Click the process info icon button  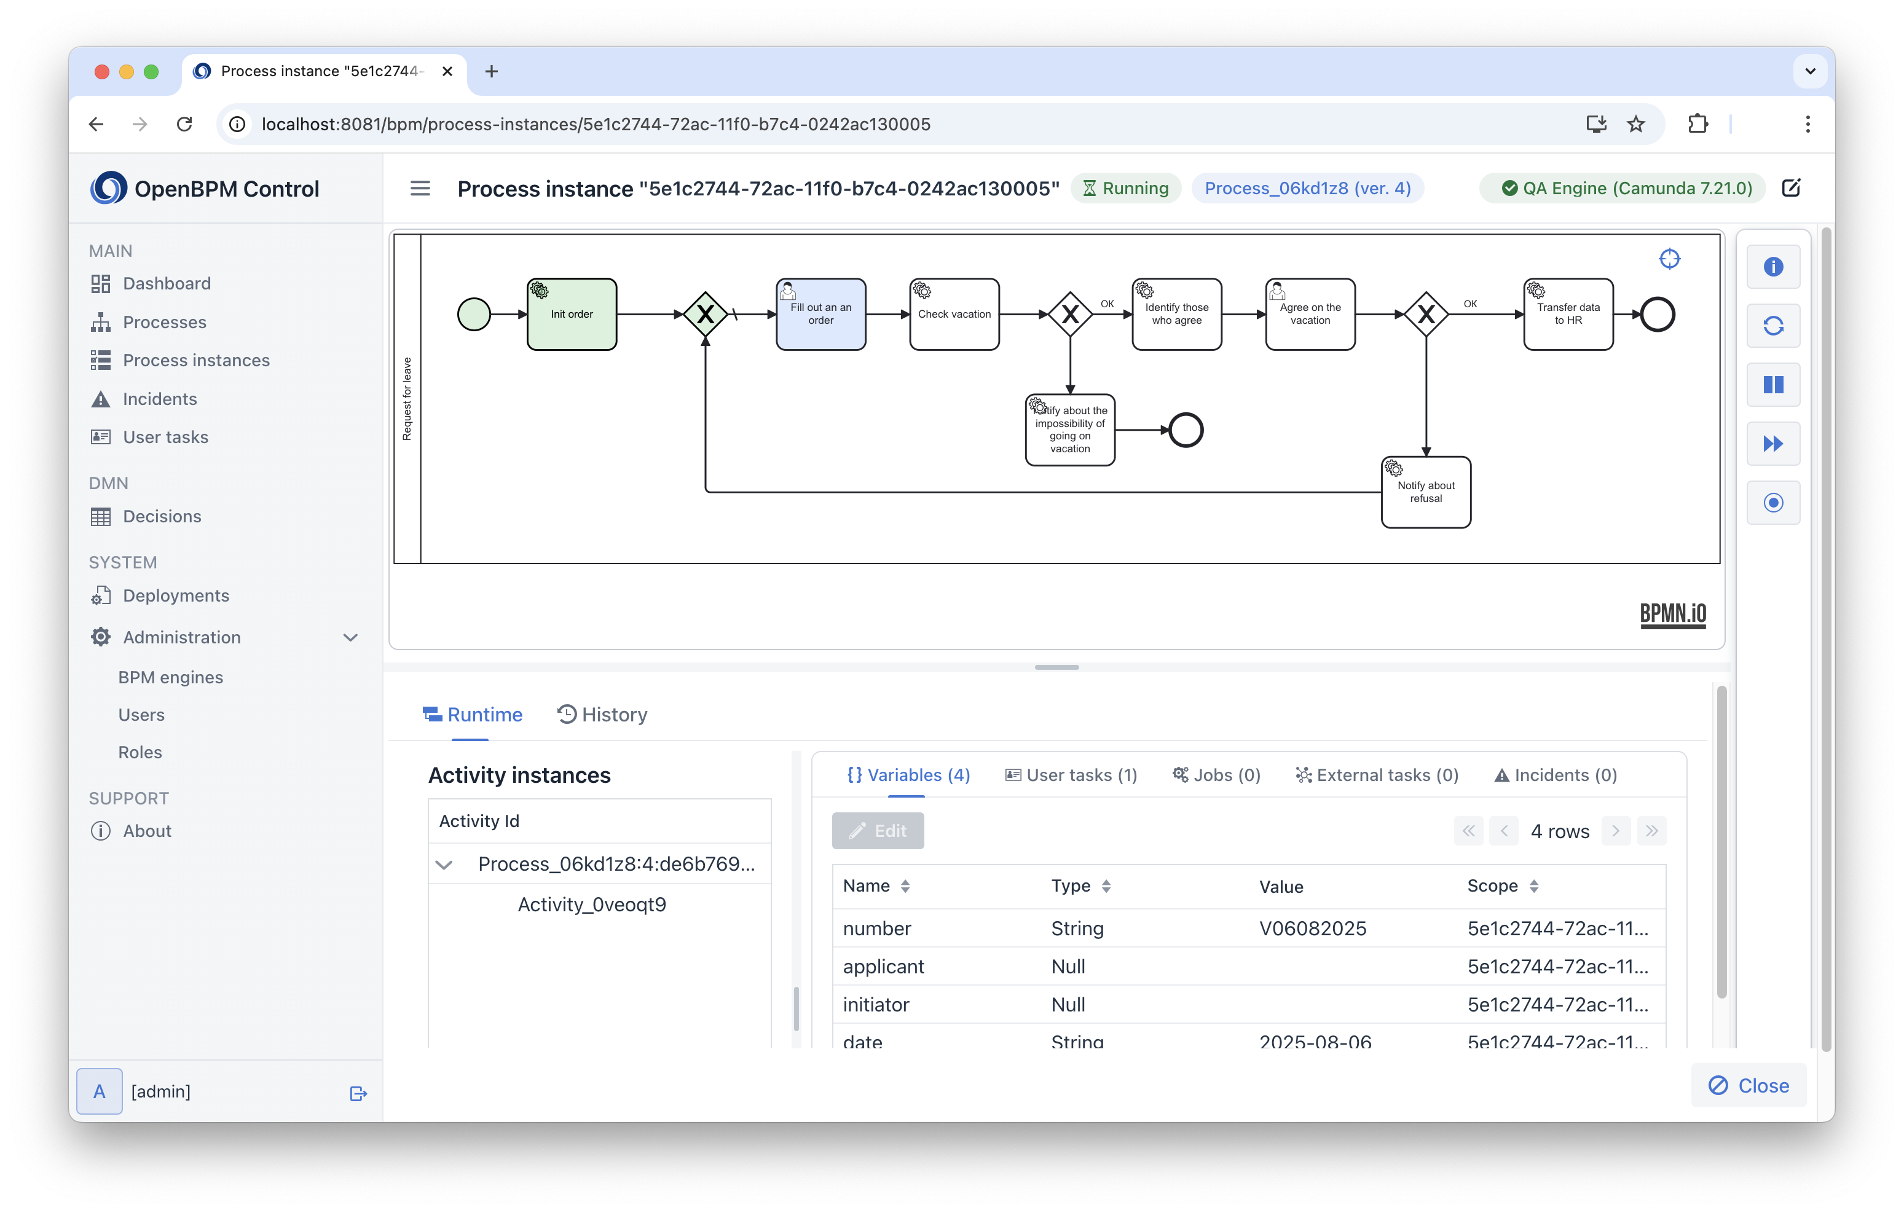(x=1772, y=267)
